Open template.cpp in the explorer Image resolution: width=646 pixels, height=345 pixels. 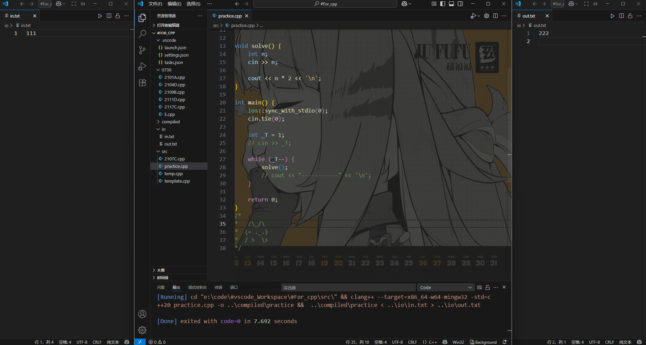177,181
